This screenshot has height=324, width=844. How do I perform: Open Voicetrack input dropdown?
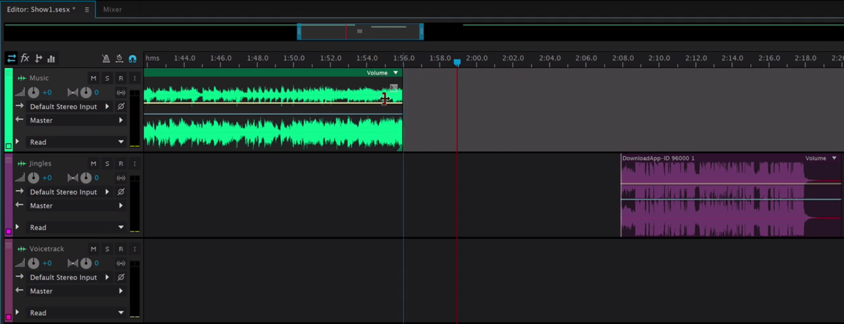[69, 277]
